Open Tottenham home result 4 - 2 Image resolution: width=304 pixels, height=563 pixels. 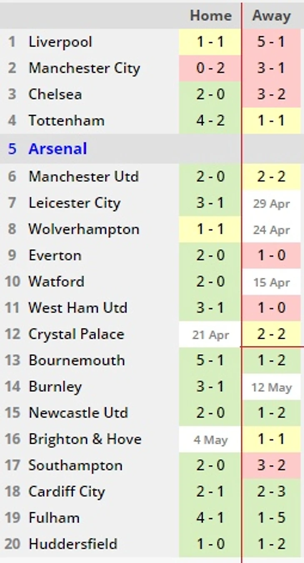coord(210,121)
